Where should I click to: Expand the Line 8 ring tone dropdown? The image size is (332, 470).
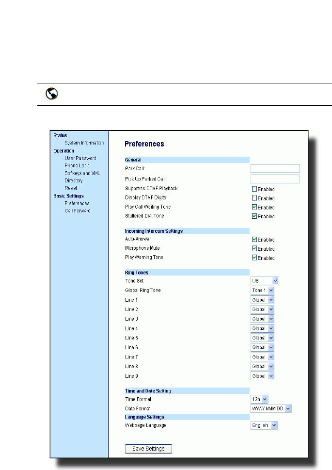point(262,366)
